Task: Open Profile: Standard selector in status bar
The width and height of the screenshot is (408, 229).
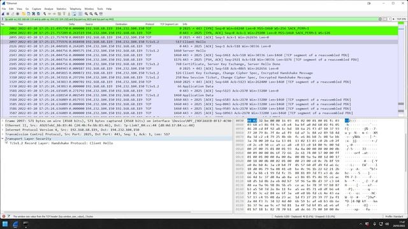Action: [x=394, y=216]
